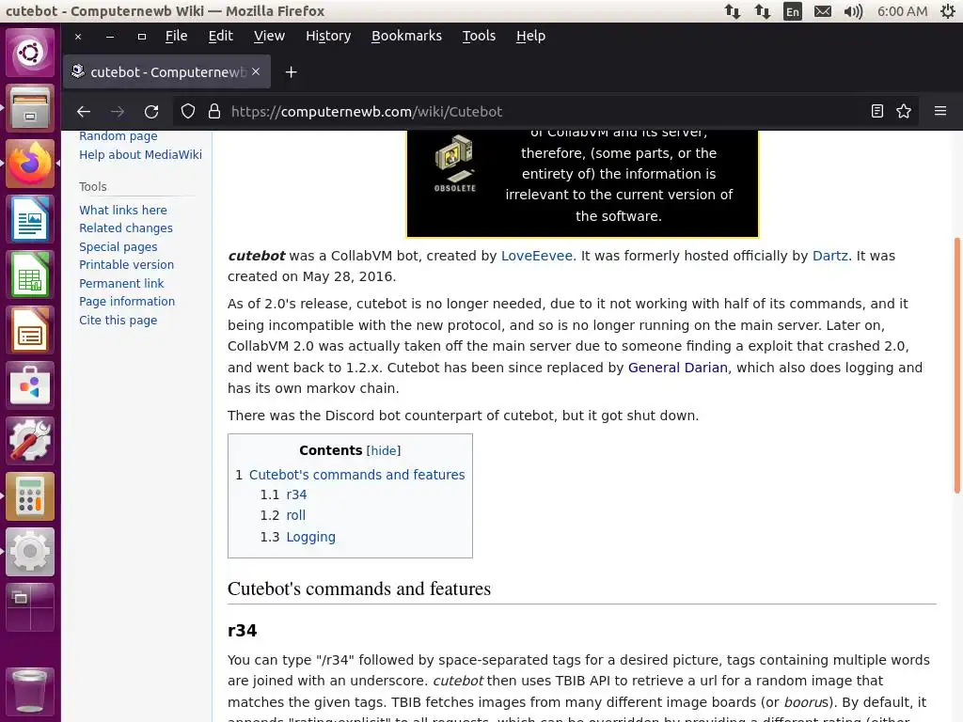This screenshot has width=963, height=722.
Task: Click the grayed-out forward arrow
Action: (x=118, y=112)
